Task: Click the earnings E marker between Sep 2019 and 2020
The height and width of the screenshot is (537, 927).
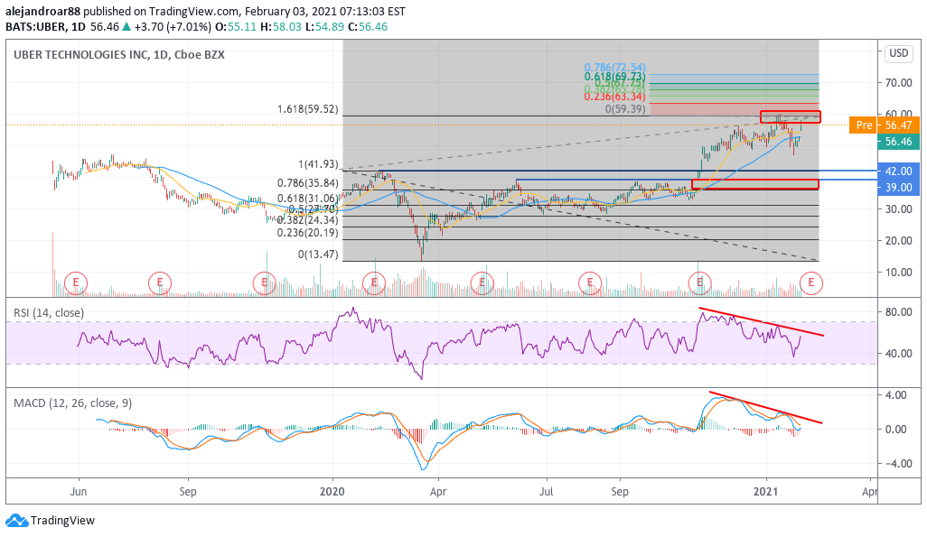Action: 264,283
